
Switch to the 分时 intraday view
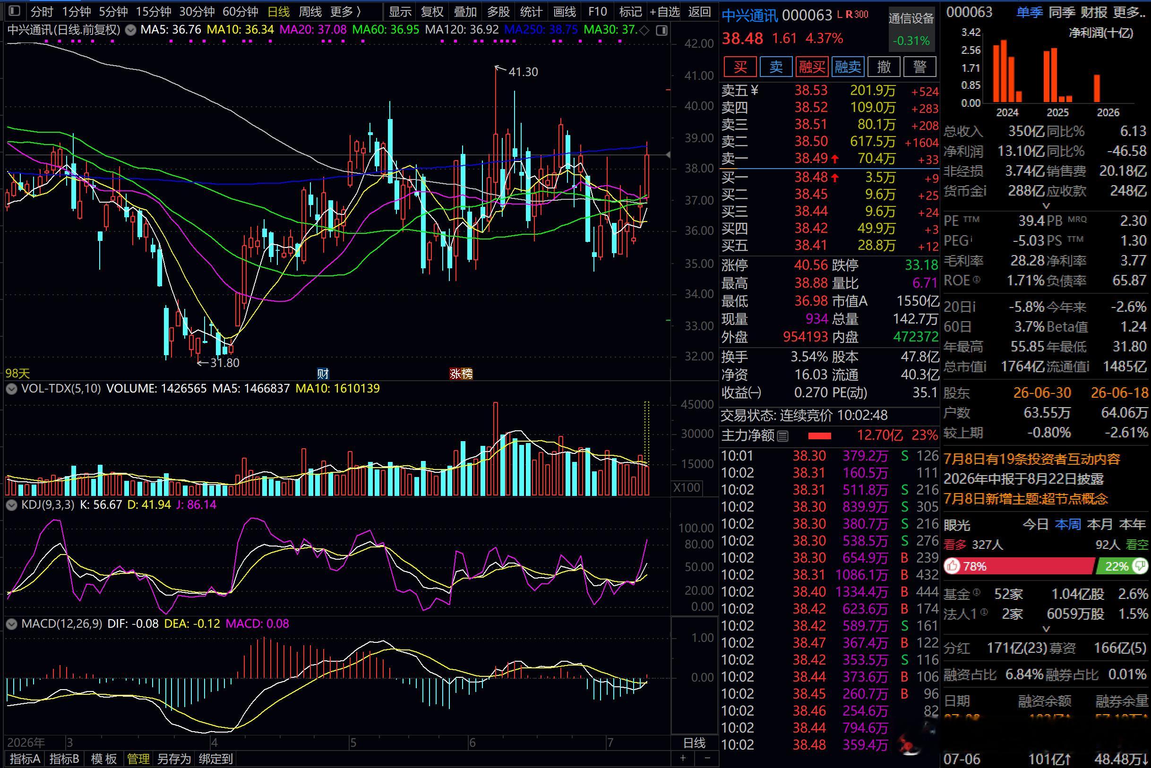pyautogui.click(x=42, y=11)
